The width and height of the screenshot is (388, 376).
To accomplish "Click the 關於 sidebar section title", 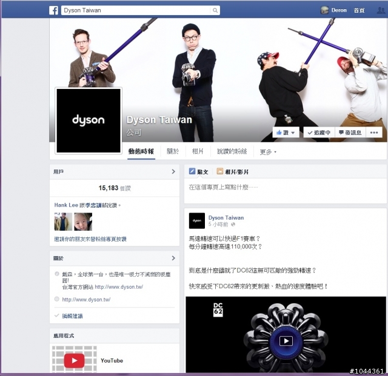I will [58, 258].
